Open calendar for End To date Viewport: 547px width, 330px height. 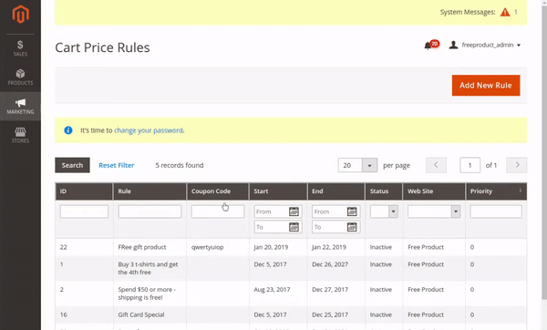(x=352, y=227)
